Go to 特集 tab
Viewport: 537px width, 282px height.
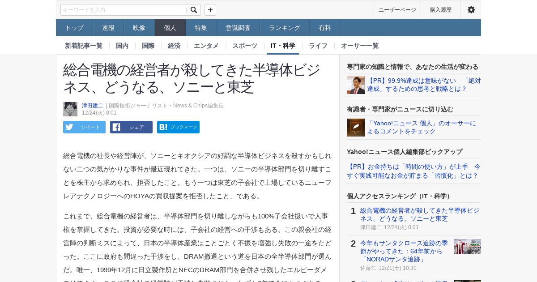point(201,28)
